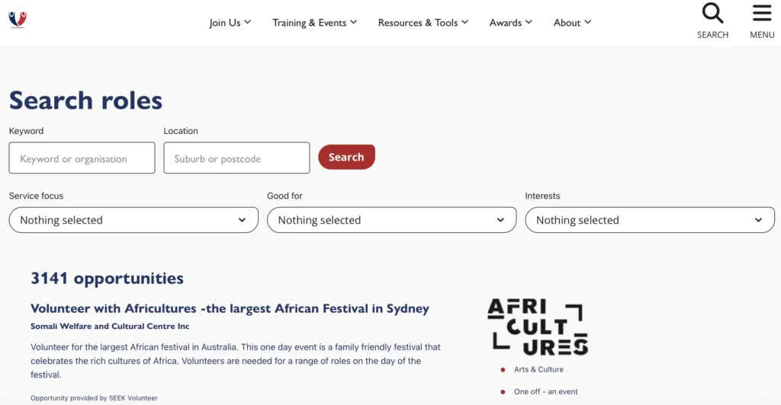Expand the Good for dropdown

(391, 220)
